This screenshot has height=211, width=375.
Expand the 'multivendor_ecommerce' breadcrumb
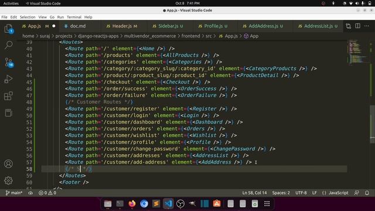coord(150,36)
